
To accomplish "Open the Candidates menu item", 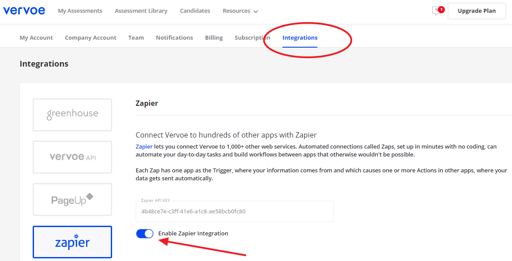I will pos(195,11).
